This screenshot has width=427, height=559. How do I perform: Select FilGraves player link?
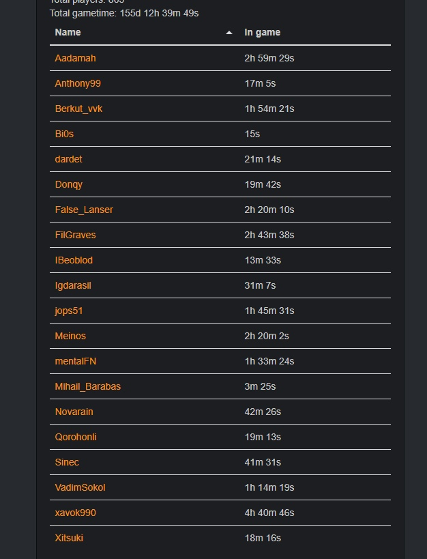(75, 235)
